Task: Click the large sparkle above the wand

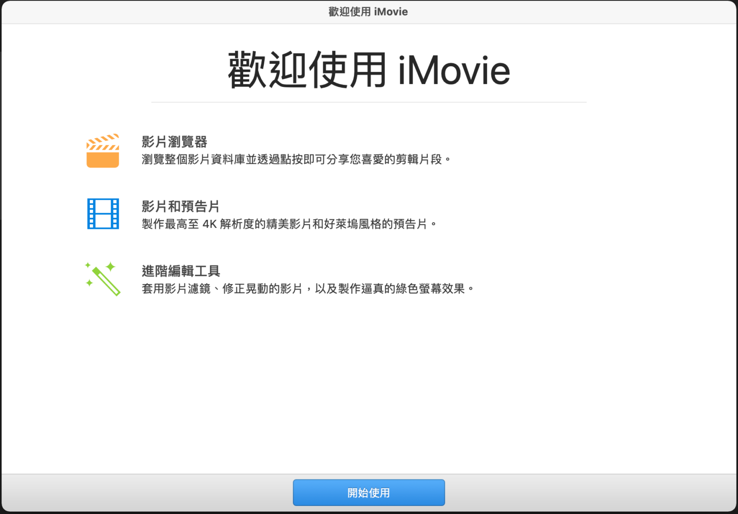Action: tap(111, 267)
